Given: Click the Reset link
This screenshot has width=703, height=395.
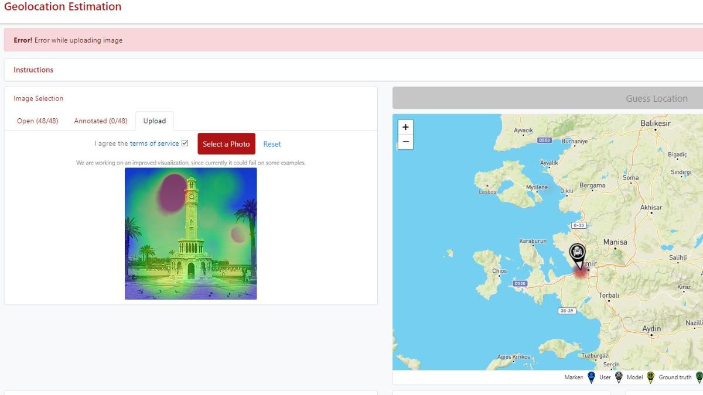Looking at the screenshot, I should [x=272, y=144].
